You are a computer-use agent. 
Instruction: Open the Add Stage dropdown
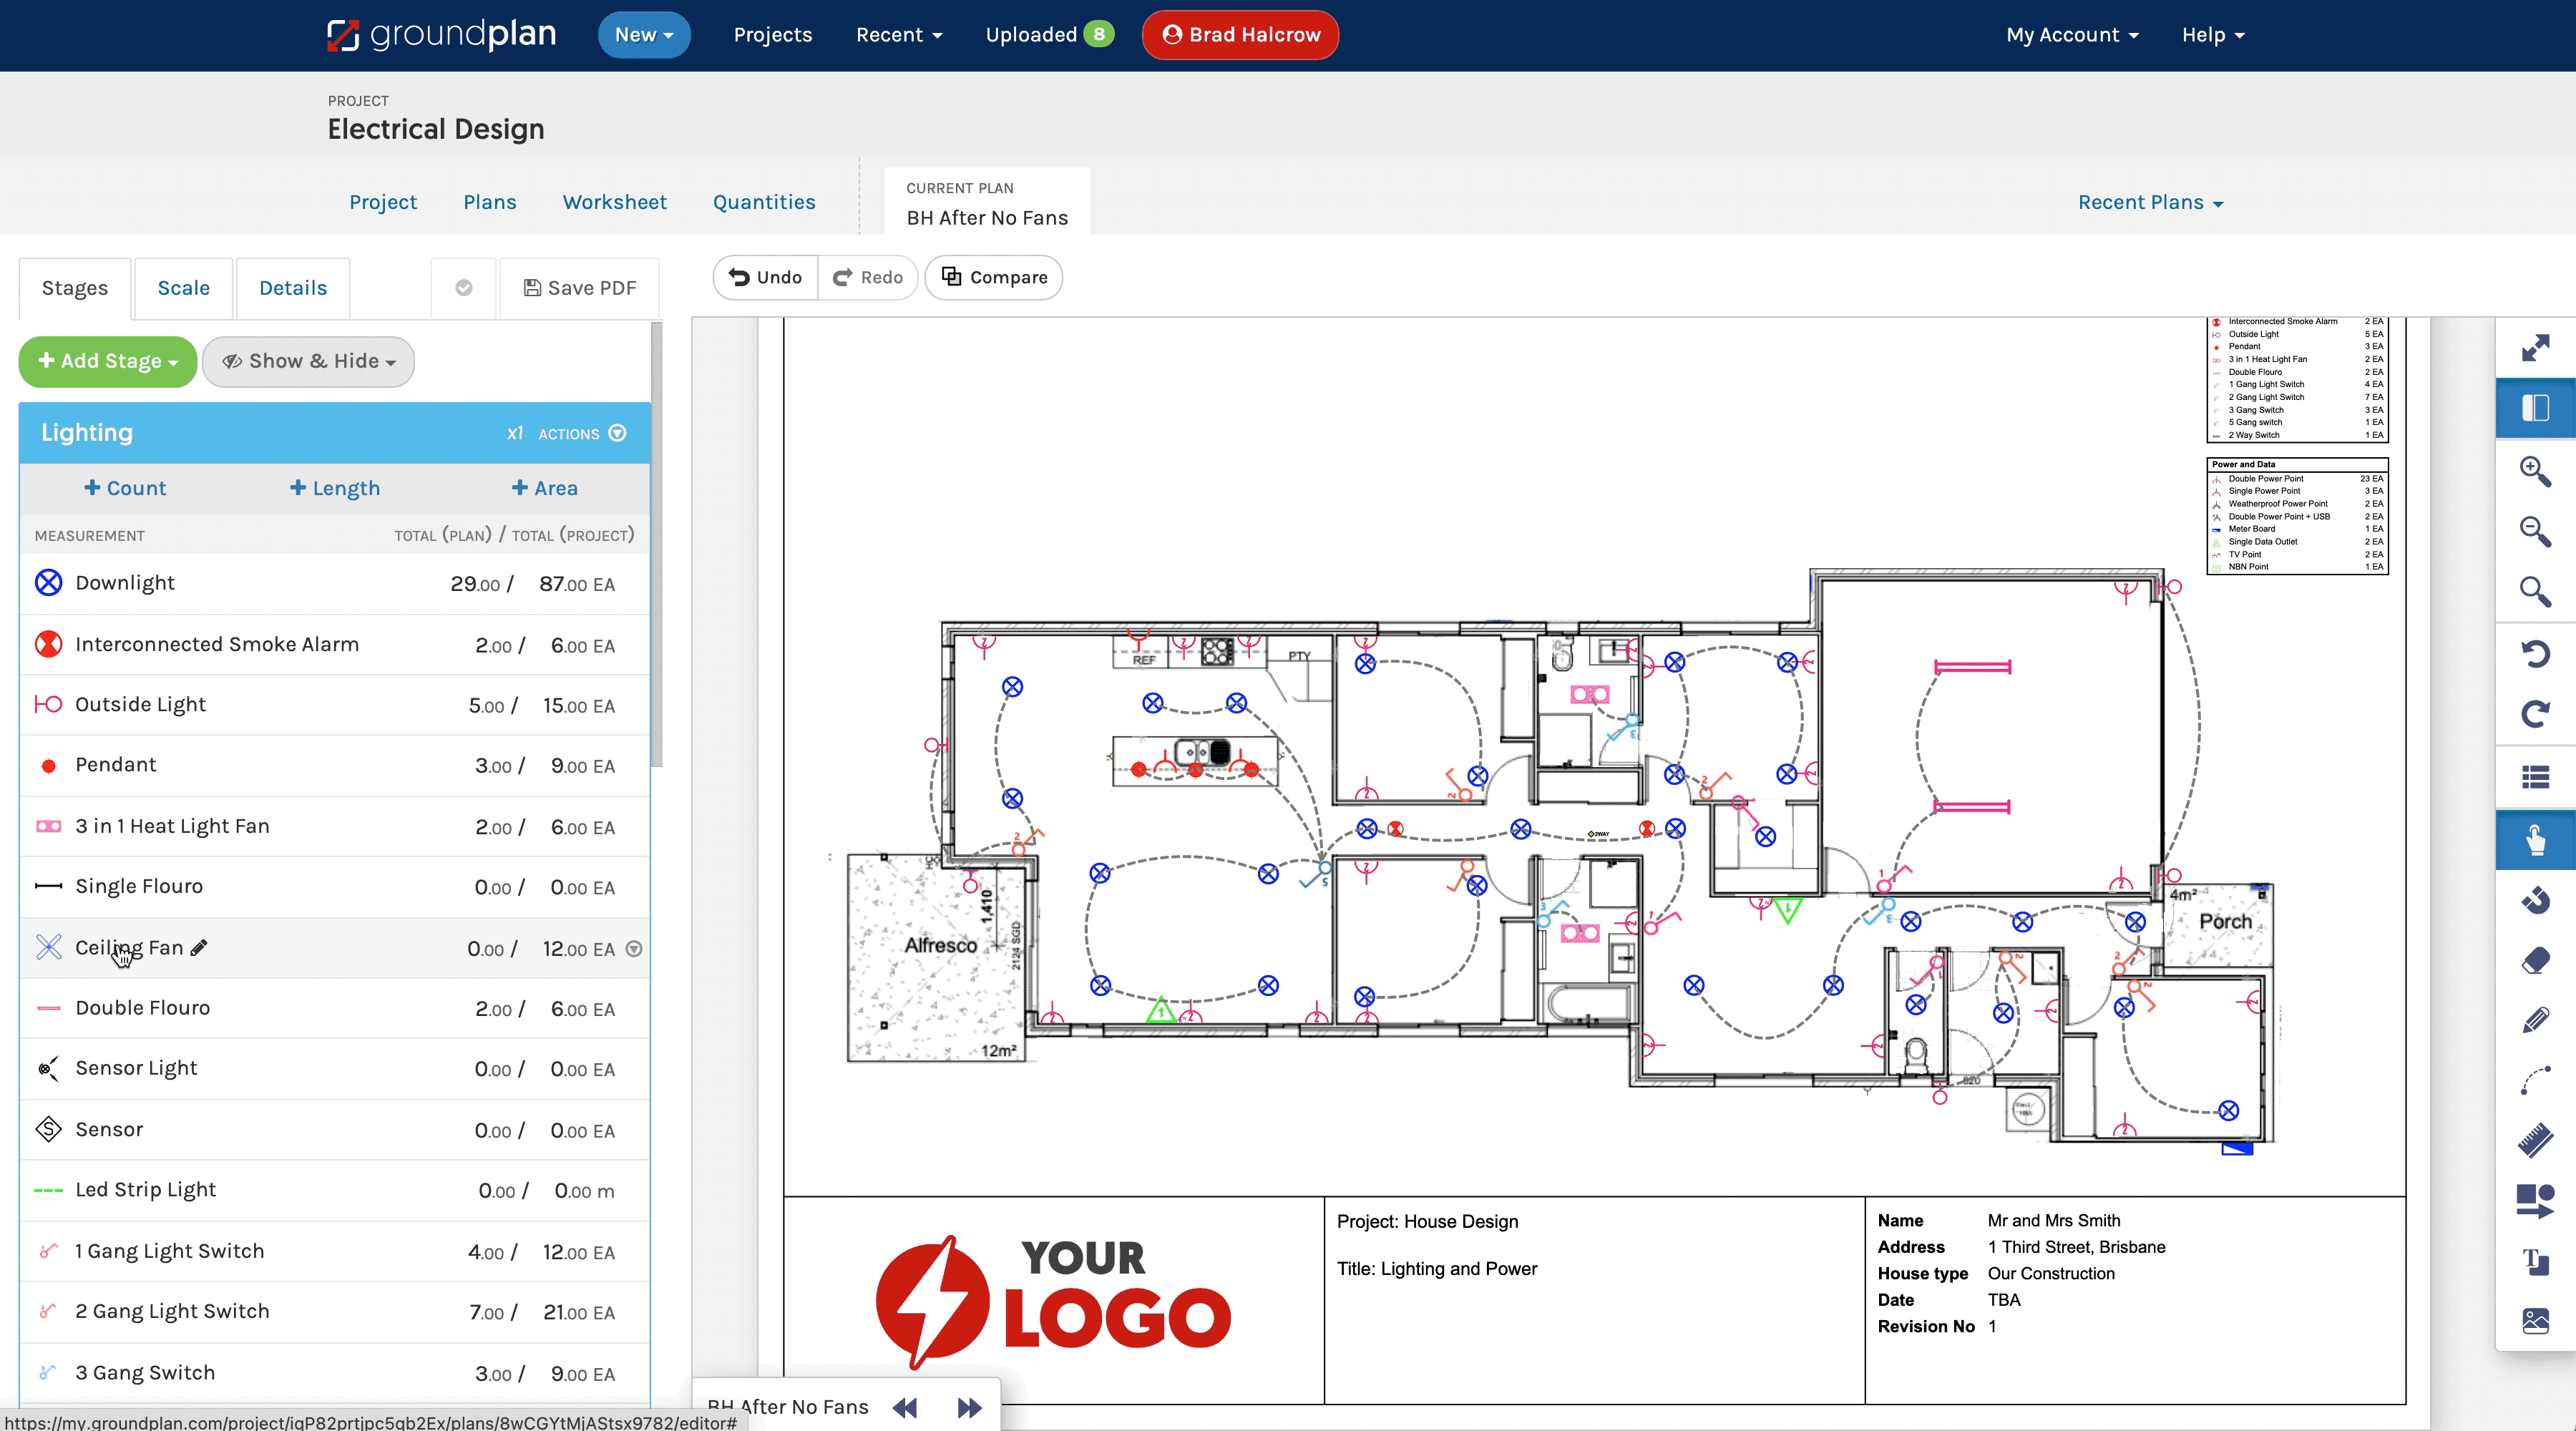pyautogui.click(x=107, y=361)
